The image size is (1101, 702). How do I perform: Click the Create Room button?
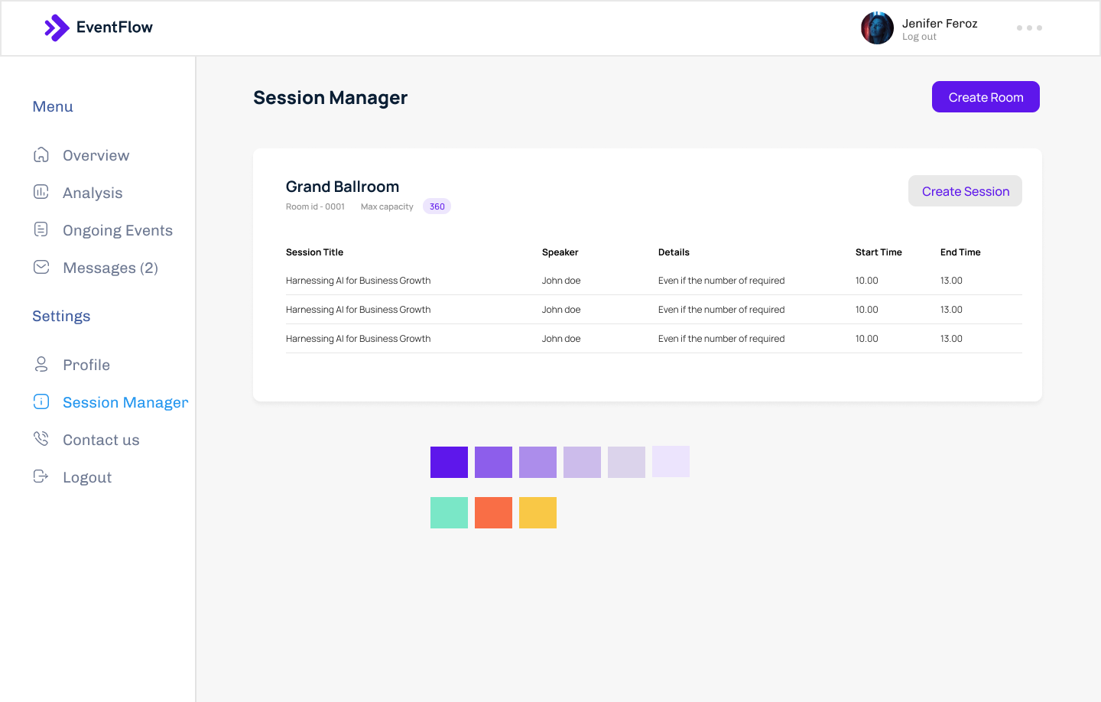[x=986, y=97]
